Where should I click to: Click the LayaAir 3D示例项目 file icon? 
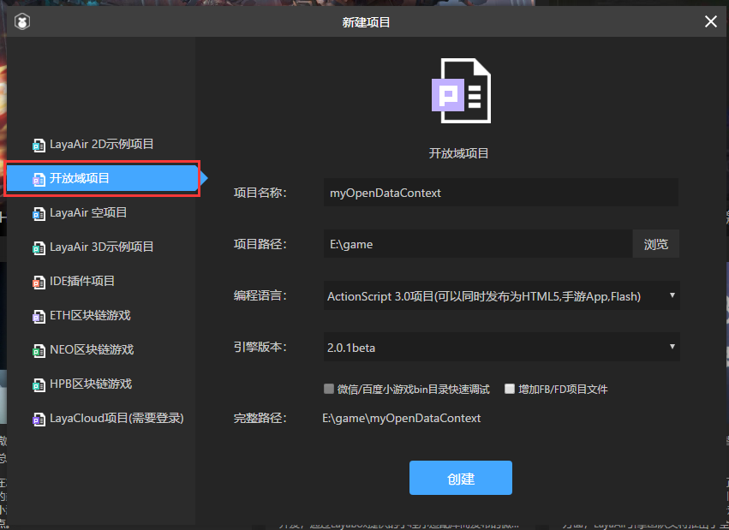click(x=39, y=247)
